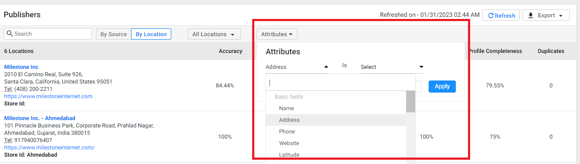Click the download icon on Export

pos(531,15)
